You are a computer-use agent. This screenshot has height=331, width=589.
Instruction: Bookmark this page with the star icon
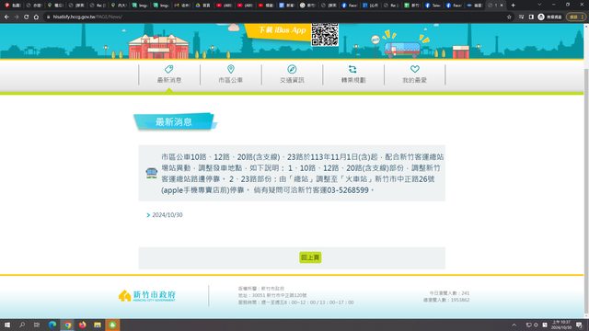click(509, 17)
